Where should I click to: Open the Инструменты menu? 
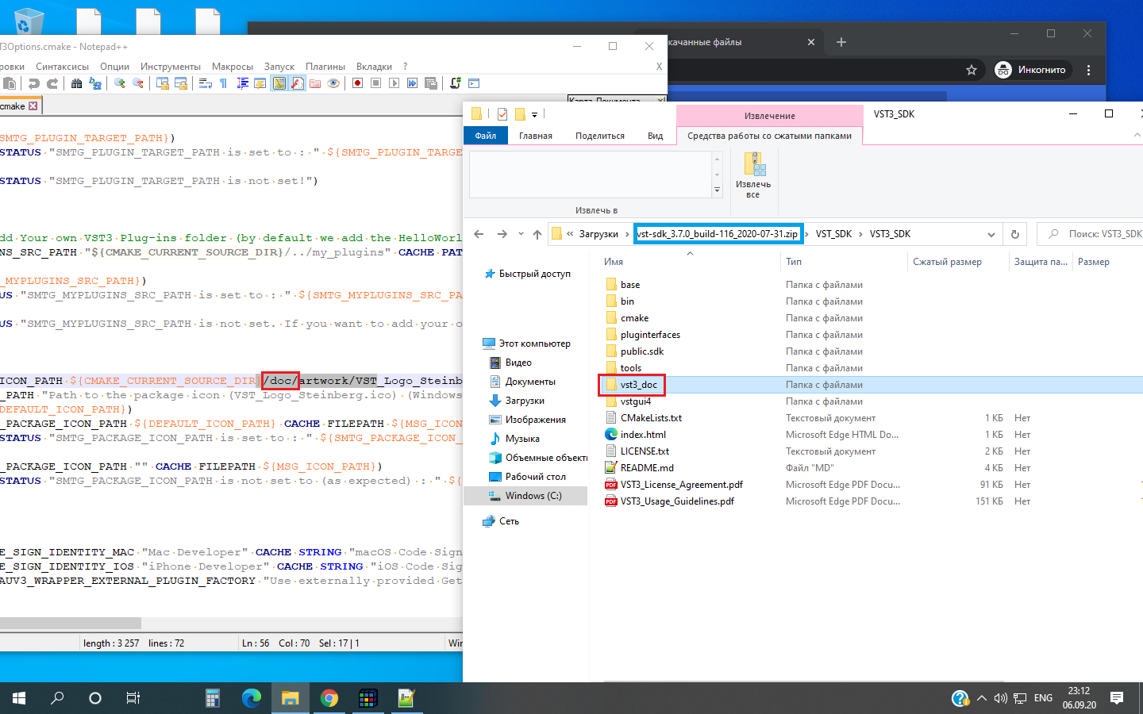(171, 67)
